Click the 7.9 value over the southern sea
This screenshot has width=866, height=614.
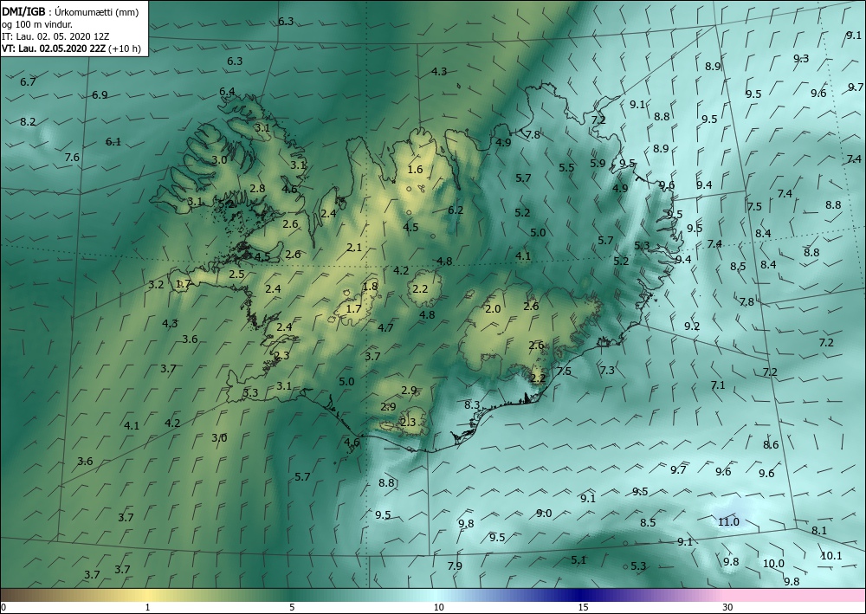click(x=455, y=566)
